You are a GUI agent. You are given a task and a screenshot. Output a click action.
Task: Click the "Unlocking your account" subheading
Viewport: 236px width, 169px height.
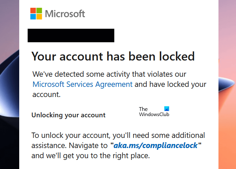tap(68, 115)
